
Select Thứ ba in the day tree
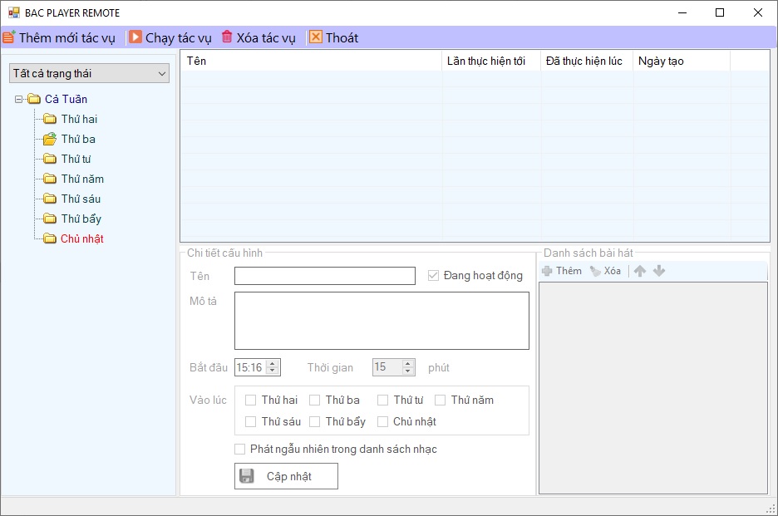point(77,139)
